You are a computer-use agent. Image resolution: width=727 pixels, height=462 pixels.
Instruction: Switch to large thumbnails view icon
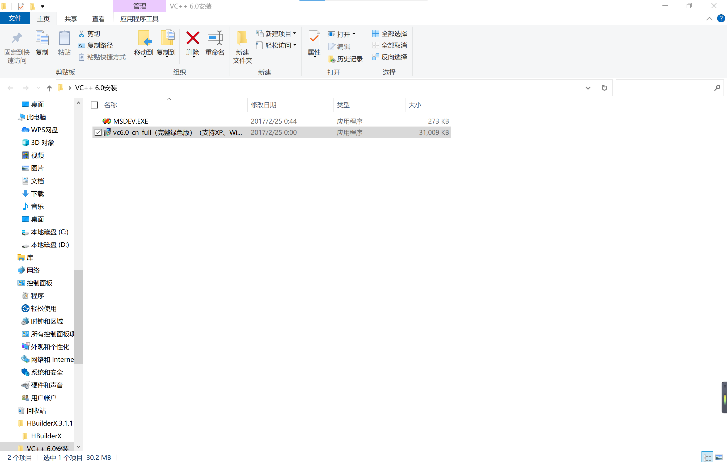(719, 457)
